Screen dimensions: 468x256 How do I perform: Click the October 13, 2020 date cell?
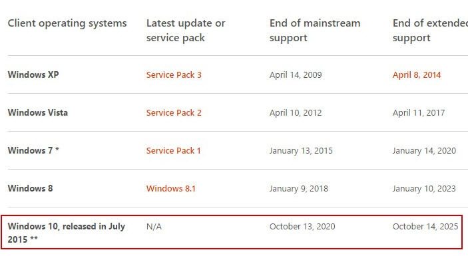(302, 227)
